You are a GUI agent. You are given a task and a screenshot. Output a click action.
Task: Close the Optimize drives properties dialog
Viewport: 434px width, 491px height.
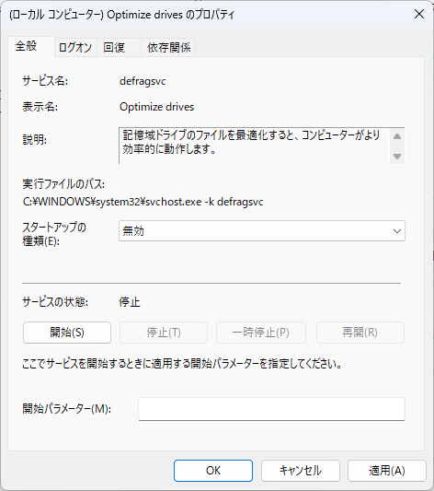419,14
